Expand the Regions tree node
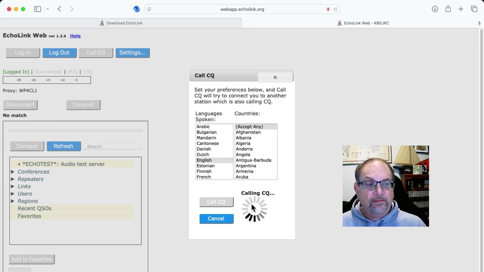The height and width of the screenshot is (272, 484). pyautogui.click(x=12, y=201)
